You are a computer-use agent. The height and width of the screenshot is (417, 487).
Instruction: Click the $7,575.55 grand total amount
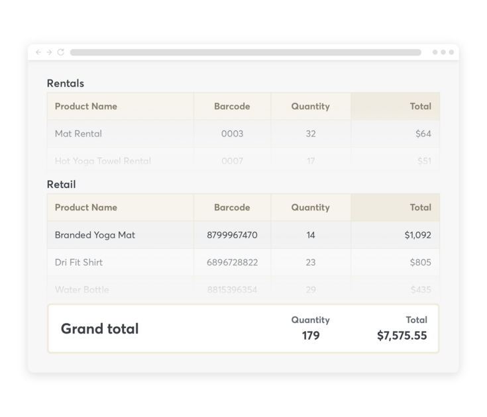(x=402, y=336)
